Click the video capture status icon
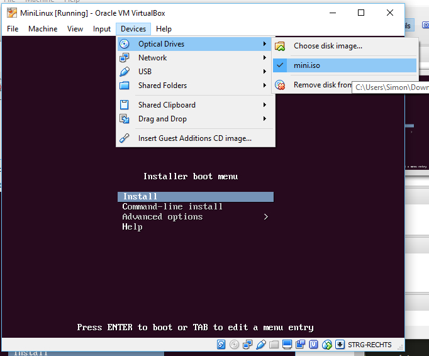This screenshot has width=429, height=356. coord(301,345)
